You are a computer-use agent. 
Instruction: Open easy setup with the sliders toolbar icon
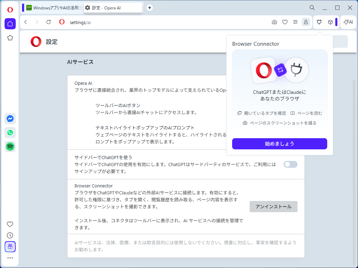click(x=295, y=22)
